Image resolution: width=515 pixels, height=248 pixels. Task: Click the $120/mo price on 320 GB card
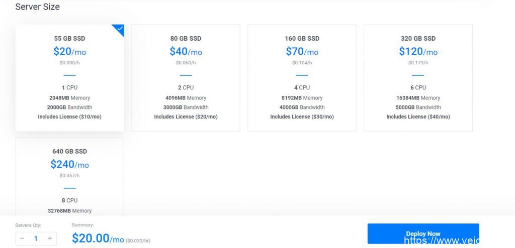click(418, 51)
